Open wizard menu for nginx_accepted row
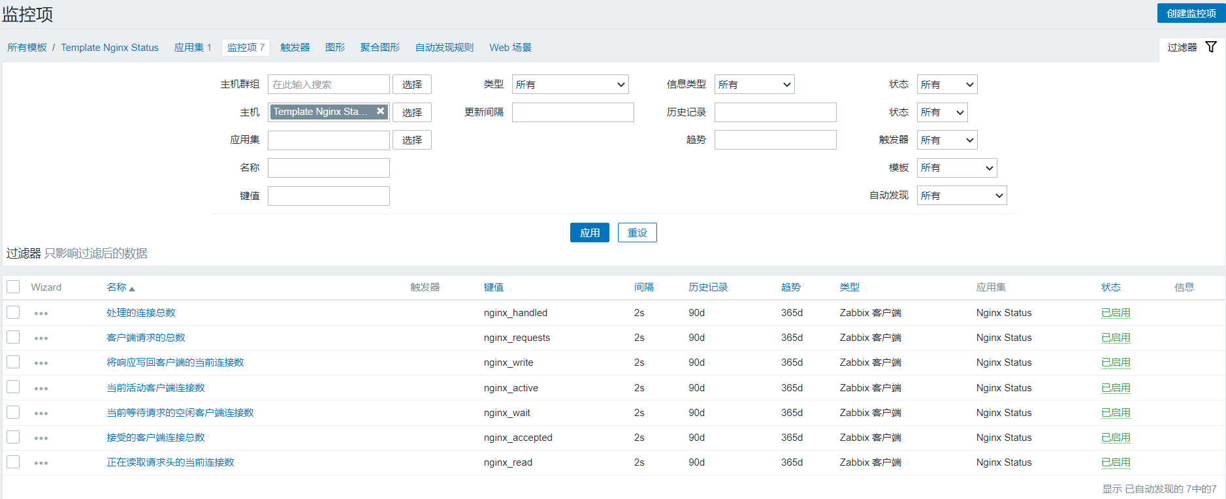 [x=41, y=438]
